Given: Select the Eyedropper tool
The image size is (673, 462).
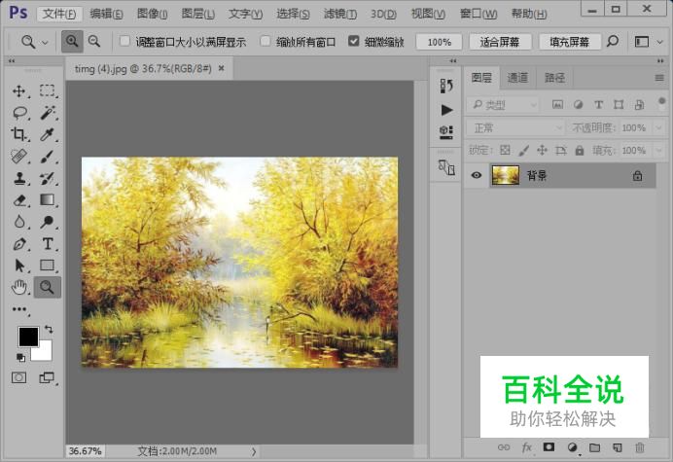Looking at the screenshot, I should [x=47, y=134].
